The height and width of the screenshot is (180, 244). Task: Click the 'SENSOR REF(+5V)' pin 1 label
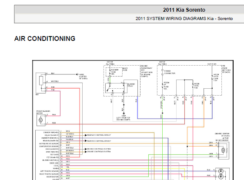[x=51, y=133]
